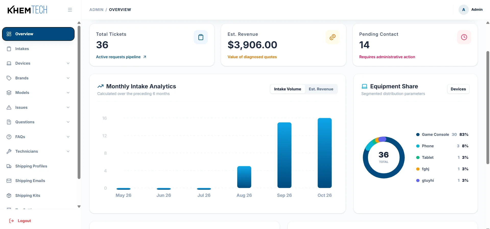
Task: Click the Logout link
Action: tap(20, 221)
